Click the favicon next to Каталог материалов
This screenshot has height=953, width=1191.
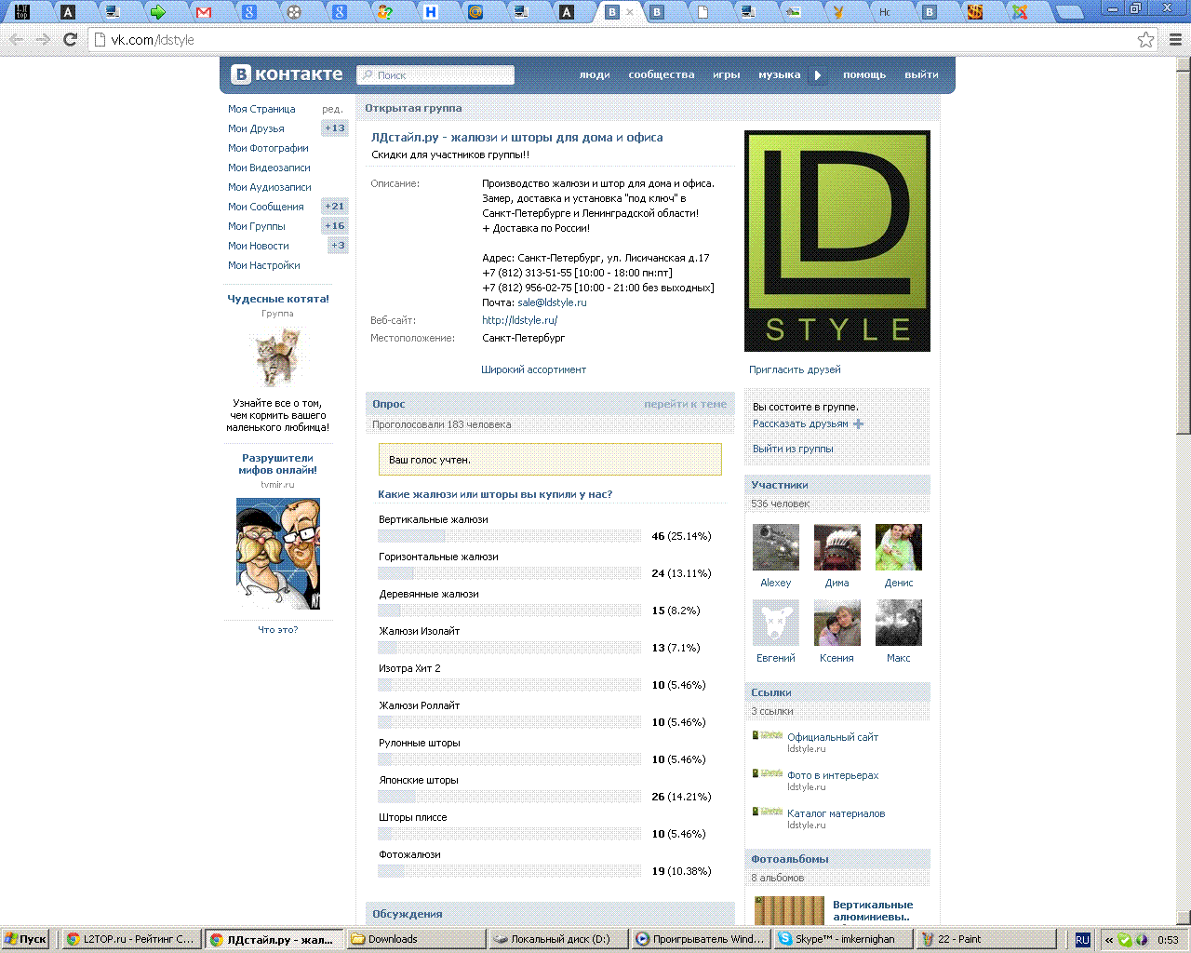[x=768, y=812]
